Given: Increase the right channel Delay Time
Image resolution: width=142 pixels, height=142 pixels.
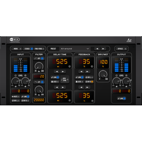Looking at the screenshot, I should coord(63,87).
